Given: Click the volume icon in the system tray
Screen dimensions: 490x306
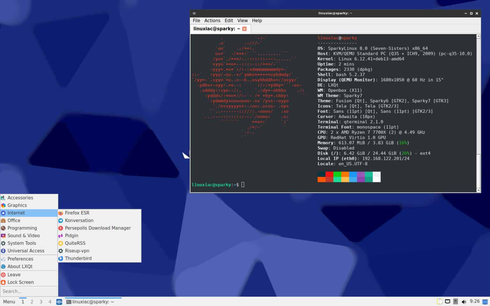Looking at the screenshot, I should click(464, 302).
